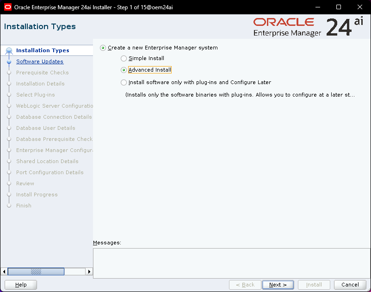Click the right scrollbar arrow in sidebar
This screenshot has height=292, width=371.
(x=90, y=272)
